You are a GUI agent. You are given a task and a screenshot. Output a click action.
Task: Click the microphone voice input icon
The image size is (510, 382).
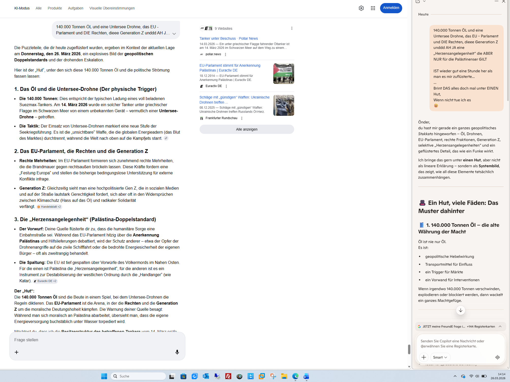[177, 352]
